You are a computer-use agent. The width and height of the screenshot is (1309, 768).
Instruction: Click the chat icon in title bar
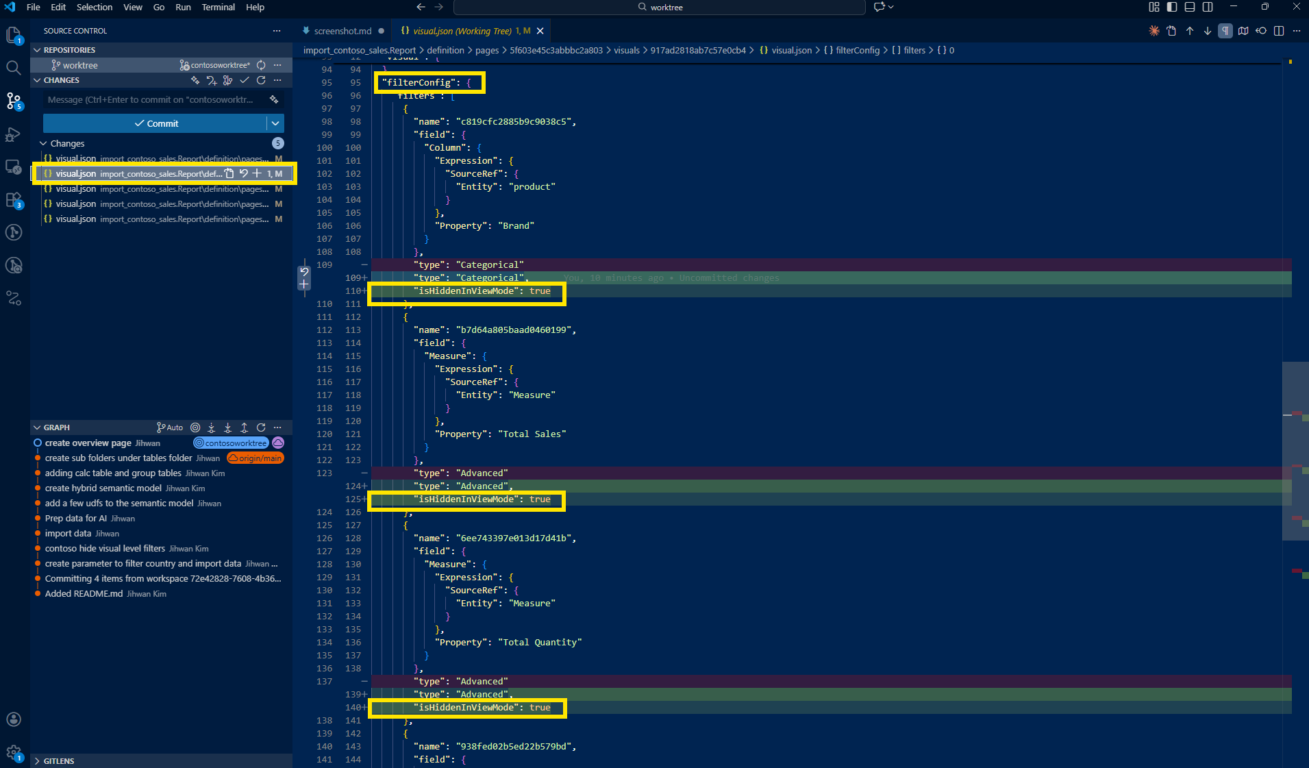coord(880,7)
